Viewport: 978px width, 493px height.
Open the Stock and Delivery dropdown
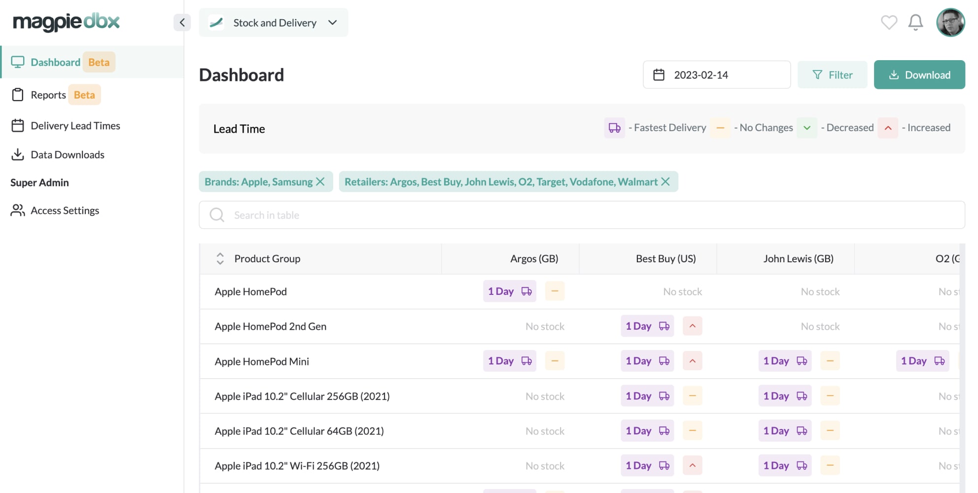[x=274, y=23]
